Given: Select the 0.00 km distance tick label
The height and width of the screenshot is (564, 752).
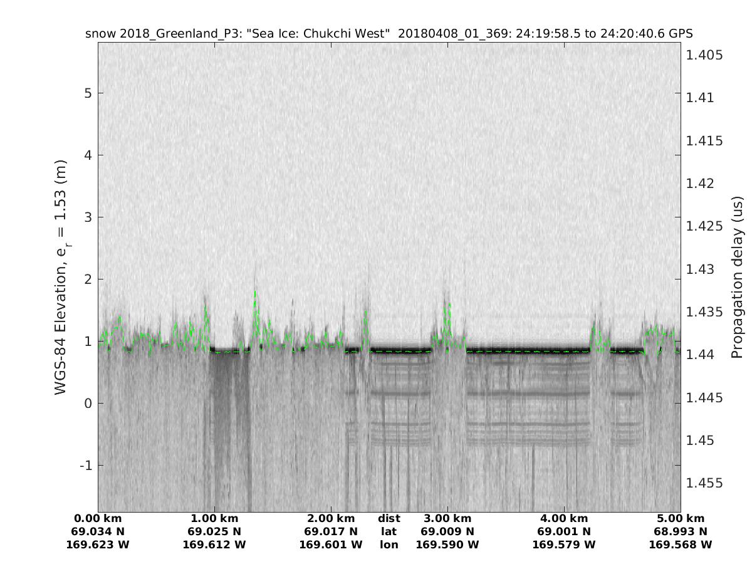Looking at the screenshot, I should (98, 518).
